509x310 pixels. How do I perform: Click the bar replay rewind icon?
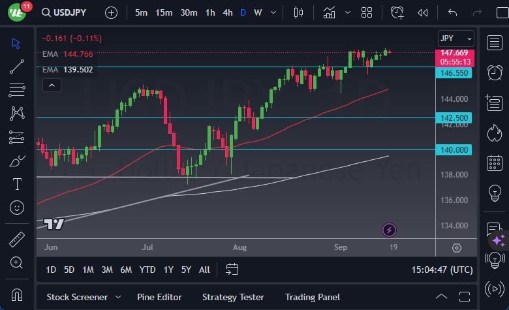(x=423, y=12)
